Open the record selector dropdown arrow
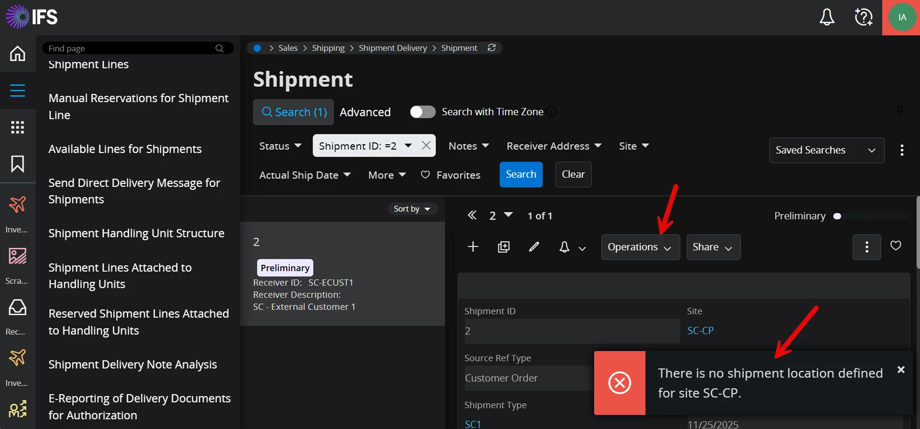The width and height of the screenshot is (920, 429). 508,214
